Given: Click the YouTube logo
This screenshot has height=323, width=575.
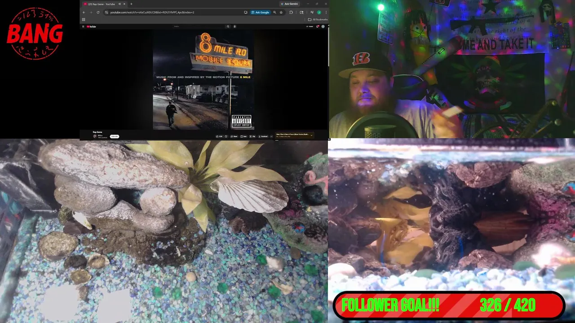Looking at the screenshot, I should pos(91,26).
